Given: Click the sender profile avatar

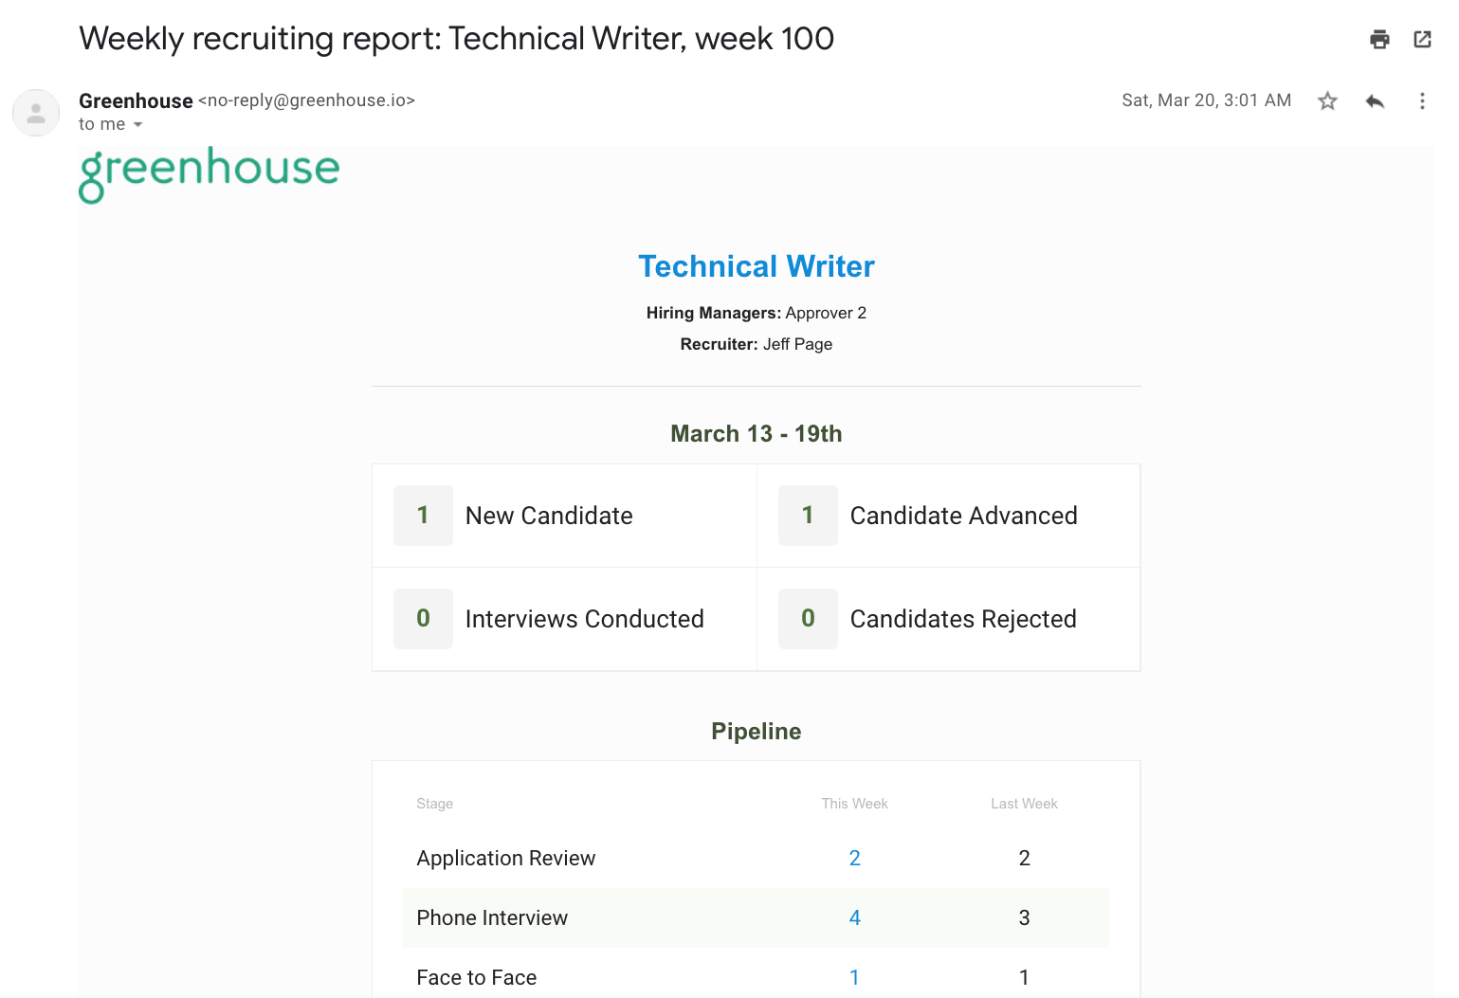Looking at the screenshot, I should click(x=36, y=113).
